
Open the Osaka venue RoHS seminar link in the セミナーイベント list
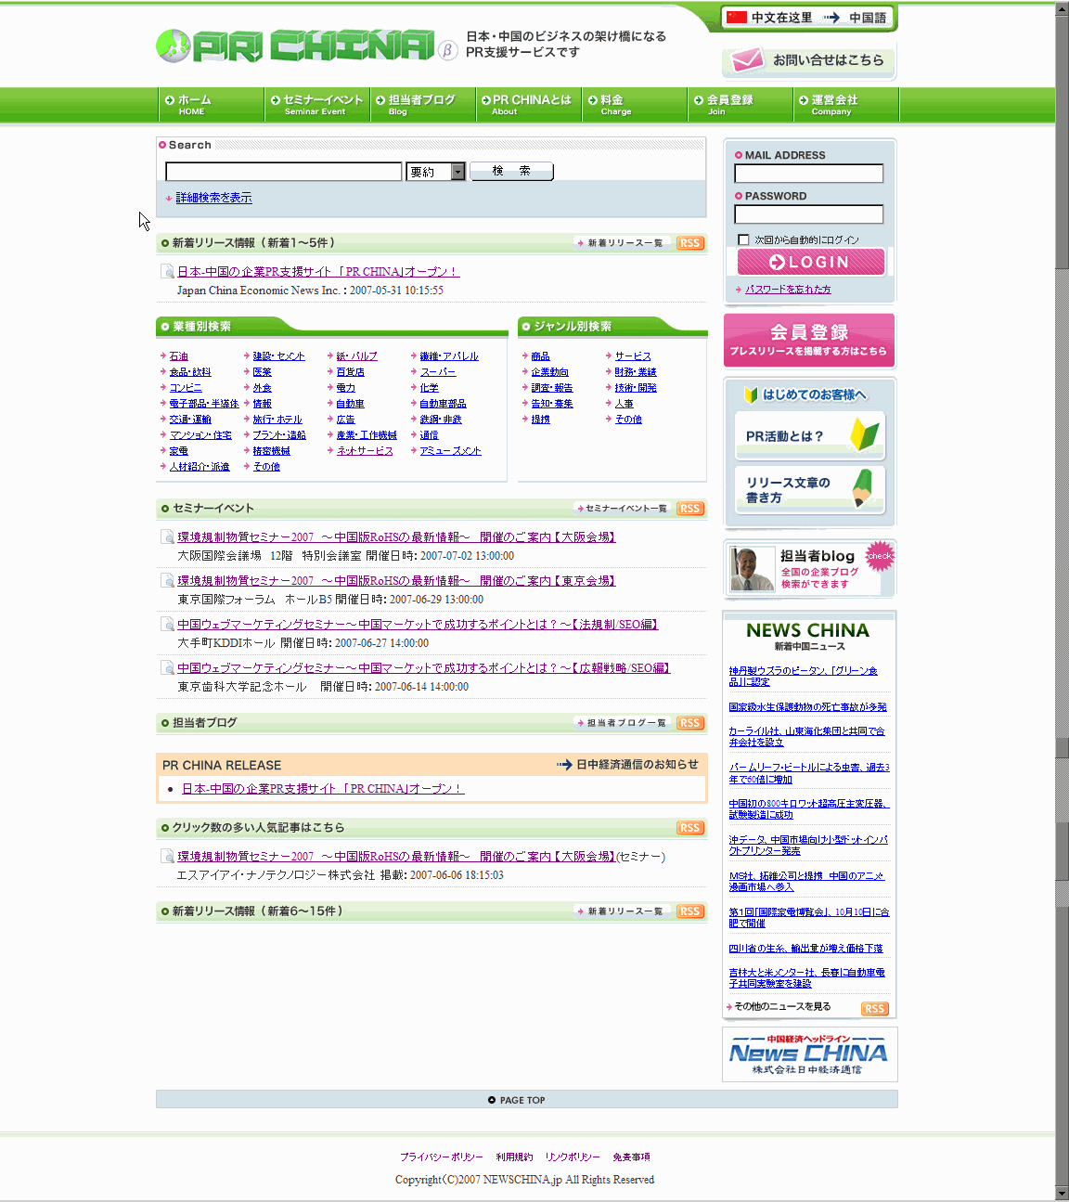396,537
